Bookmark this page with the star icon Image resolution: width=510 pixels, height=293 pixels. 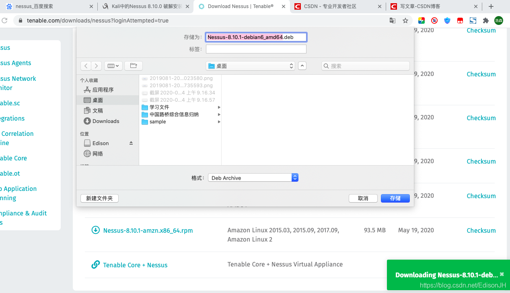tap(405, 20)
